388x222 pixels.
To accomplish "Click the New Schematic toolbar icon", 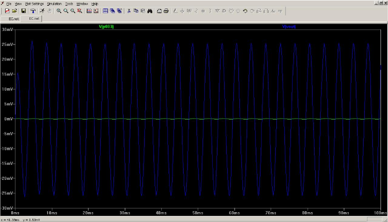I will 7,10.
